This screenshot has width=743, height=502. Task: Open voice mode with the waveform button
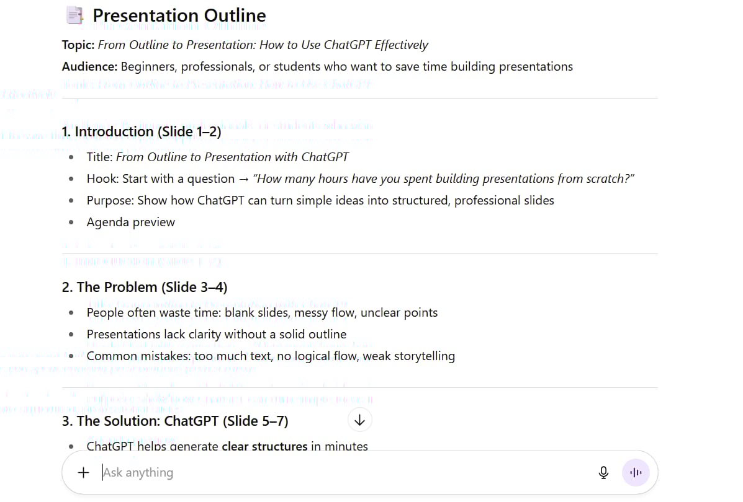(x=636, y=472)
